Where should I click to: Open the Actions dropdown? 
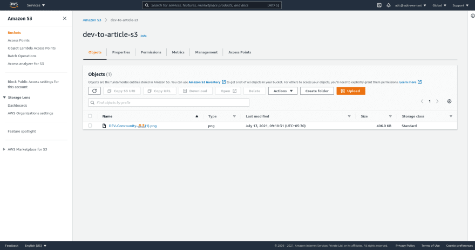tap(283, 91)
